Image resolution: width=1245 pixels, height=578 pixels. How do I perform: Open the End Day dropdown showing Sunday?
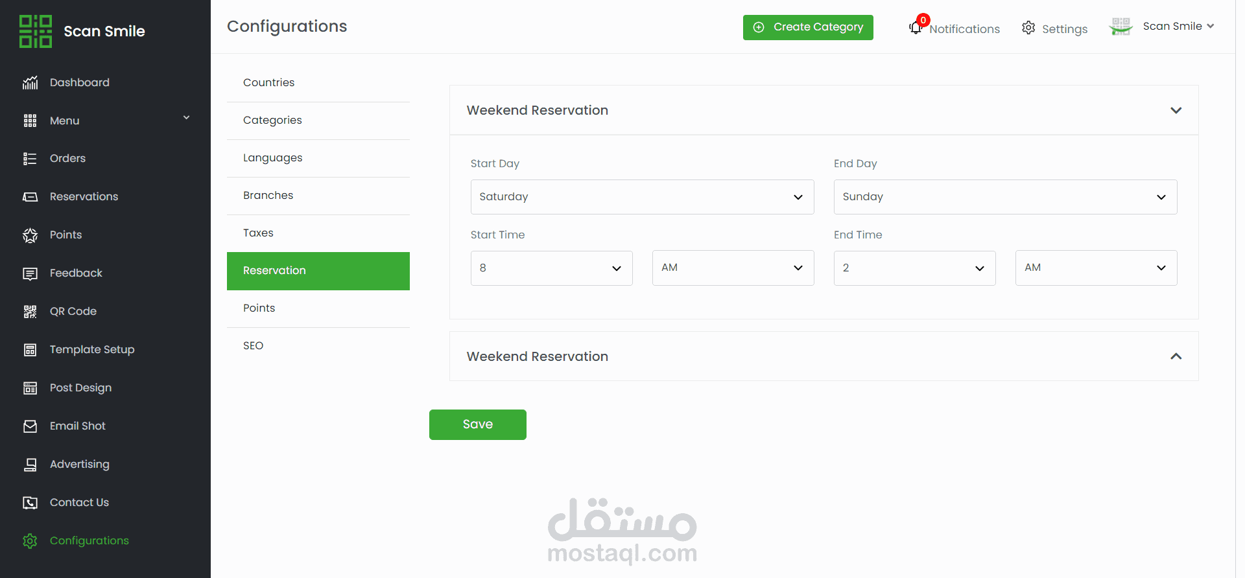[1005, 197]
